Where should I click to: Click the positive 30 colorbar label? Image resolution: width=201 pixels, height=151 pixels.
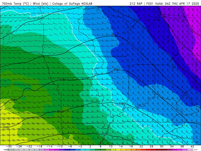point(162,146)
